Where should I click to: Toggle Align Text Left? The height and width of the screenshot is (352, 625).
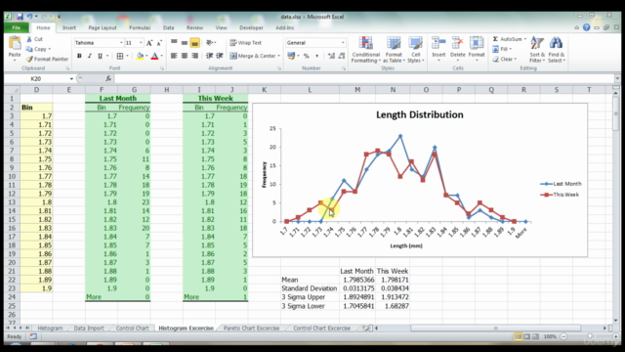click(x=174, y=56)
